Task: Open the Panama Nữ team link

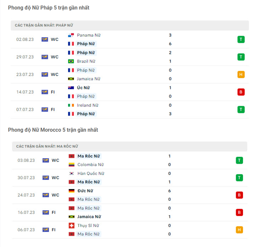Action: coord(89,35)
